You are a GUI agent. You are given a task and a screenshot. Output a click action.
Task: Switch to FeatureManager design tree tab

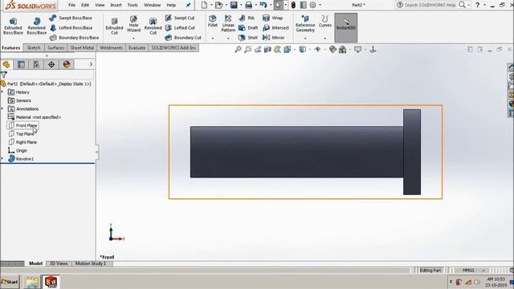click(x=6, y=64)
